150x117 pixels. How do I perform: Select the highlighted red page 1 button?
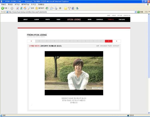click(x=109, y=41)
